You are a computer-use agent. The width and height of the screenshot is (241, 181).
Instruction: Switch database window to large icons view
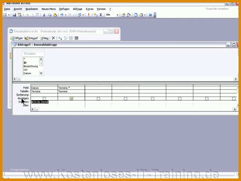[60, 38]
